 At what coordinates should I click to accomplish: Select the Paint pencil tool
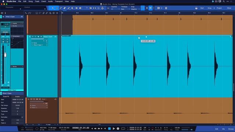tap(68, 8)
